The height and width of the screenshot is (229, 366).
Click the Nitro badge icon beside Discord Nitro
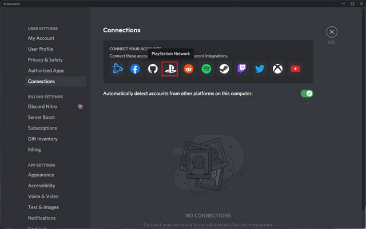(x=80, y=107)
